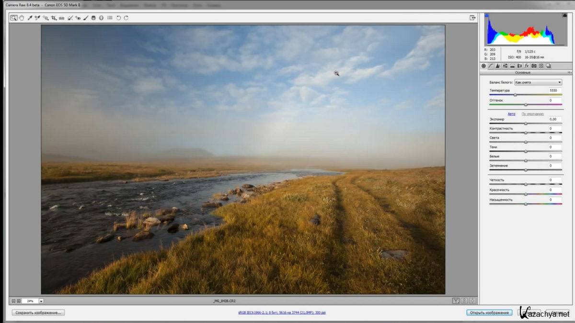Toggle full screen mode icon

tap(472, 18)
